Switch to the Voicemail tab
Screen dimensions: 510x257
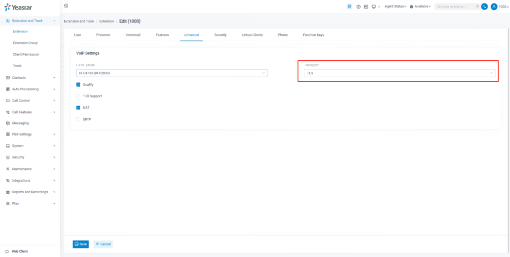[x=133, y=35]
